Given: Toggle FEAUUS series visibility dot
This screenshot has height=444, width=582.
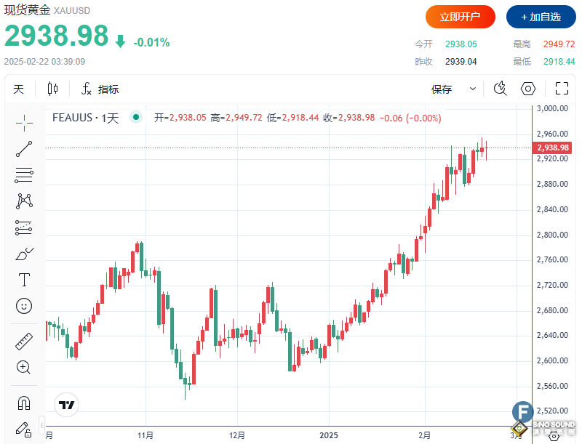Looking at the screenshot, I should pyautogui.click(x=135, y=116).
